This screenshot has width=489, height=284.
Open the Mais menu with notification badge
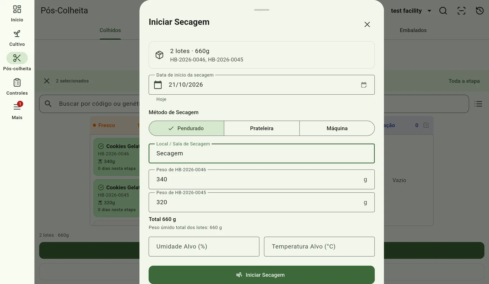point(17,111)
